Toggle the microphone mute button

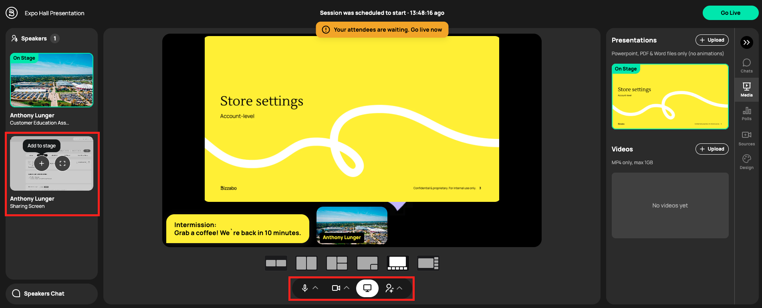[304, 288]
